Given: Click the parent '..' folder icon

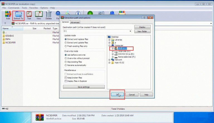Looking at the screenshot, I should click(x=4, y=32).
